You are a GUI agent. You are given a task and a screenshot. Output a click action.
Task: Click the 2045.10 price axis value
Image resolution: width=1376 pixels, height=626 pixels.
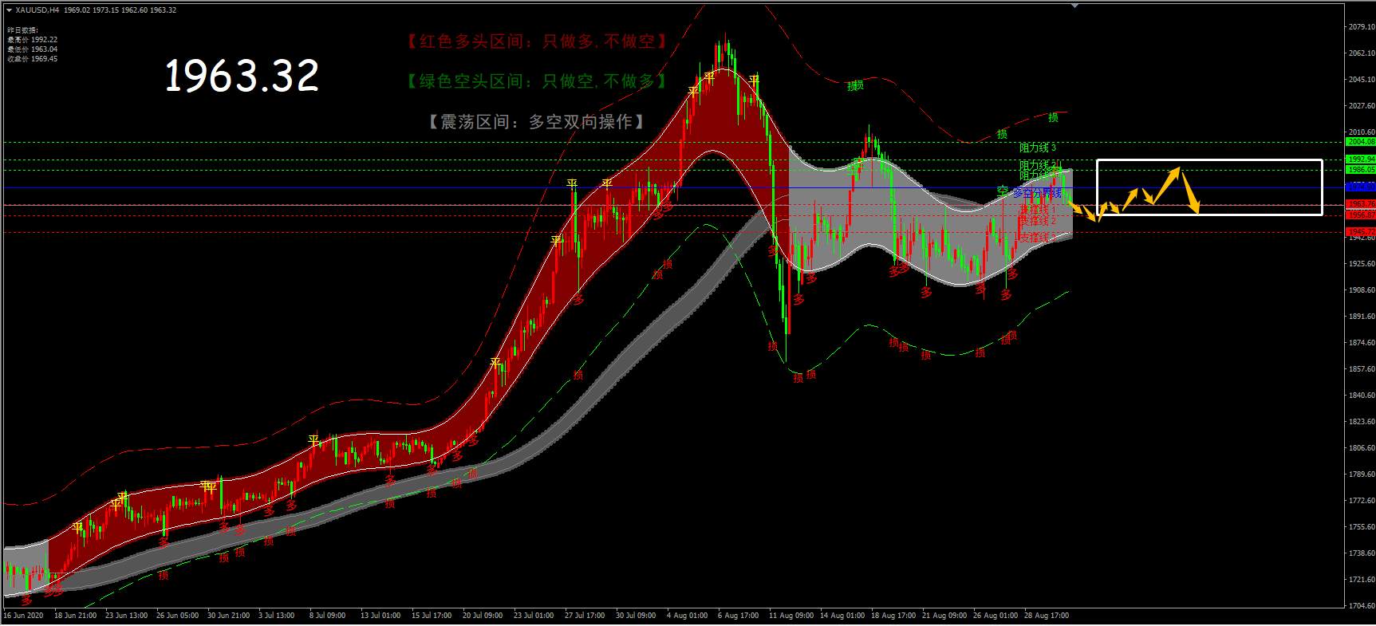click(1362, 80)
